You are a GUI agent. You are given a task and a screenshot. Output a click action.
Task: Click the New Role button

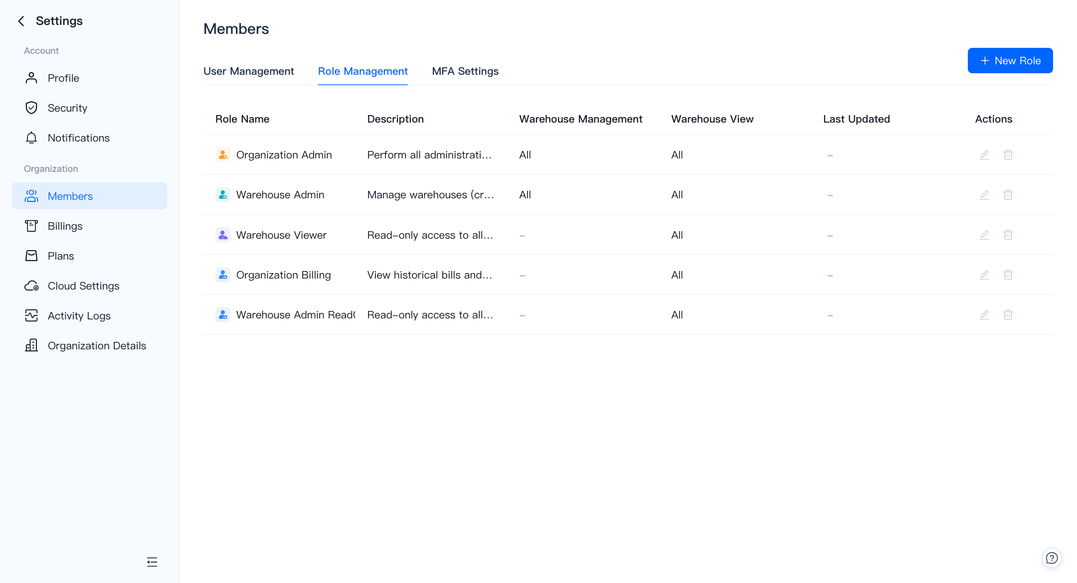click(1010, 60)
